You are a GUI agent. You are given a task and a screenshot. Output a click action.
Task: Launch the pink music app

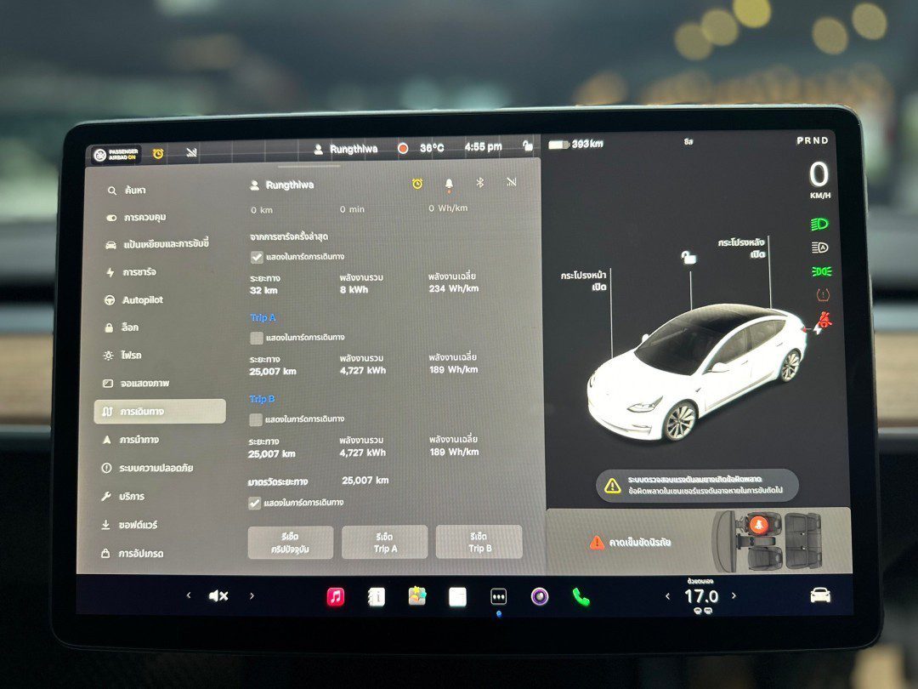pyautogui.click(x=336, y=596)
